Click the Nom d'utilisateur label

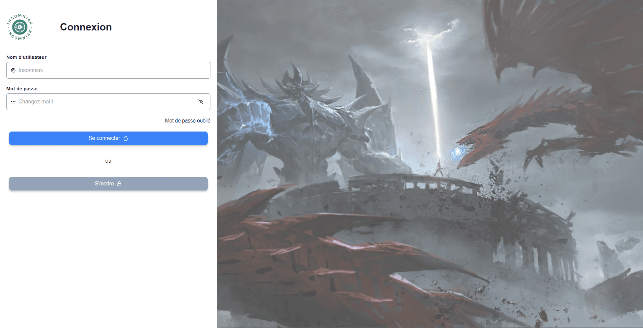click(x=26, y=57)
